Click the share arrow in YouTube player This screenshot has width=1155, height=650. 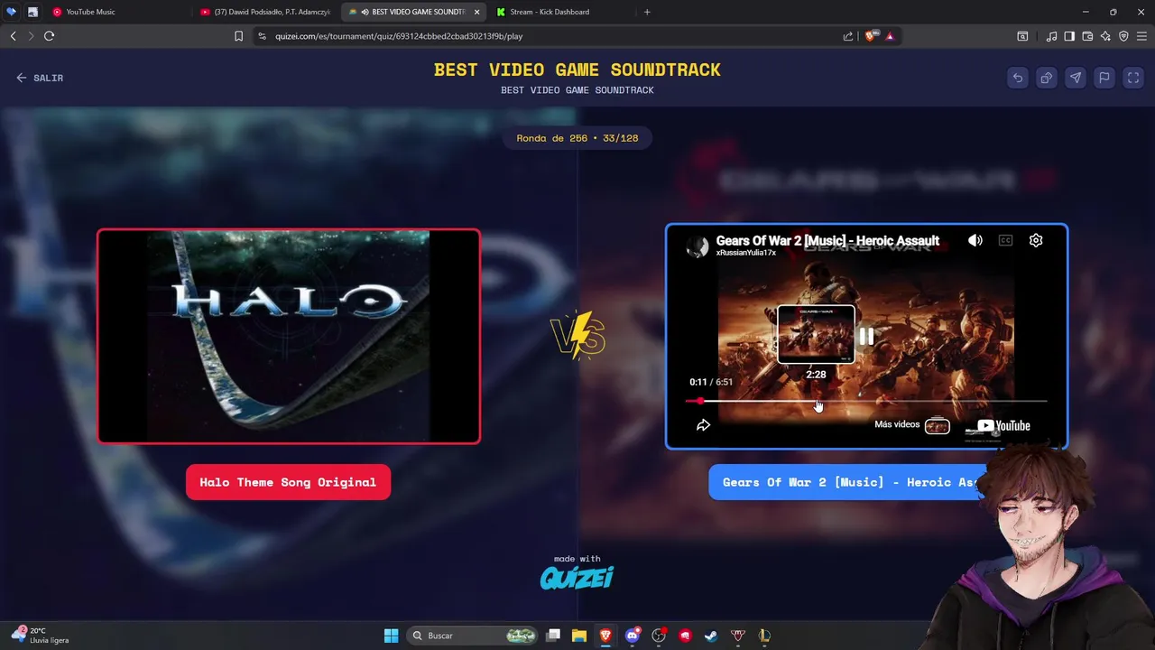pyautogui.click(x=703, y=425)
